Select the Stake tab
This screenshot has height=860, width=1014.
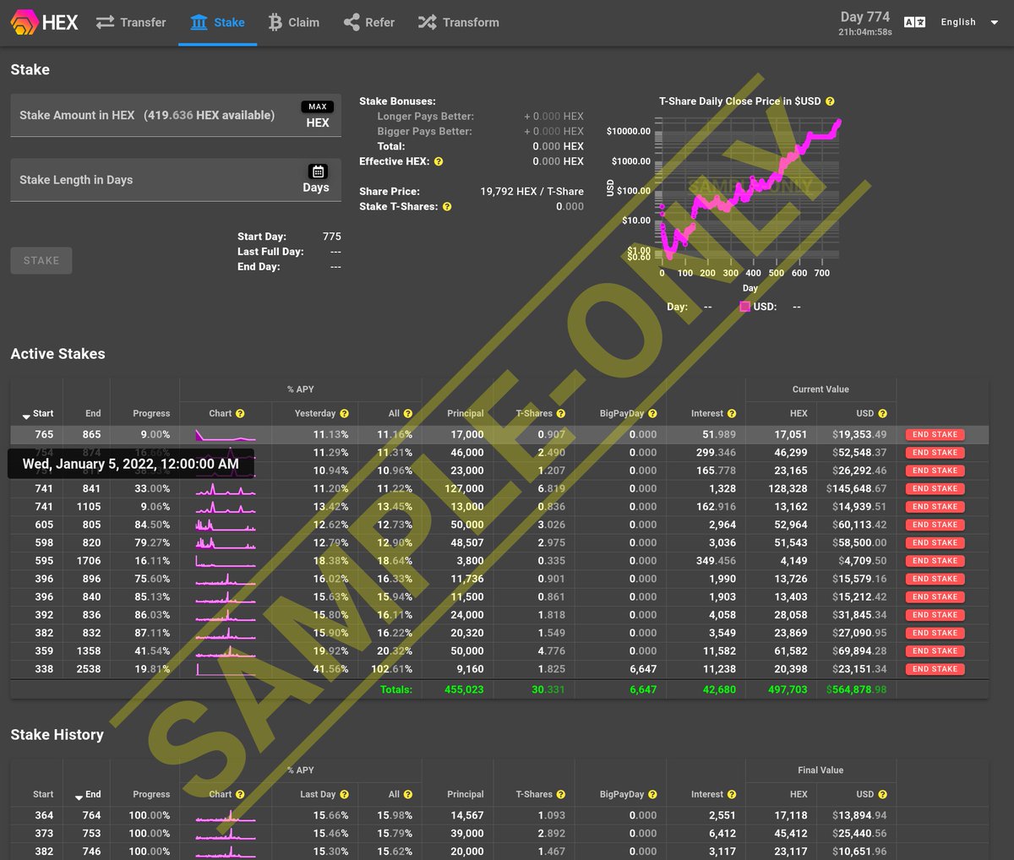217,23
